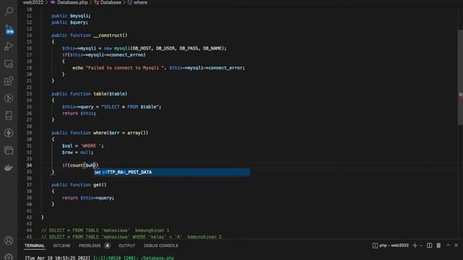Open Run and Debug view
The image size is (463, 260).
coord(9,46)
